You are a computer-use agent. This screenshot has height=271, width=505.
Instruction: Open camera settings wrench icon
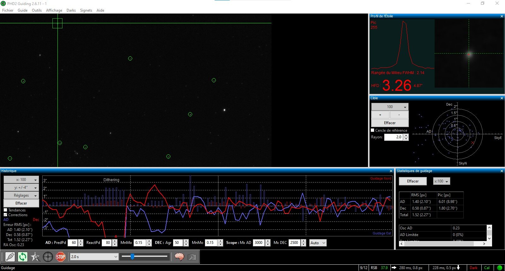point(192,257)
